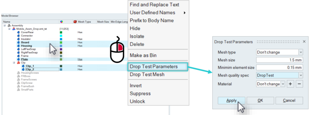
Task: Remove the material with the minus button
Action: 299,84
